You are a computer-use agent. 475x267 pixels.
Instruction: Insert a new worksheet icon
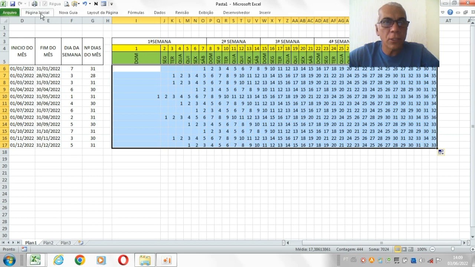pyautogui.click(x=81, y=243)
